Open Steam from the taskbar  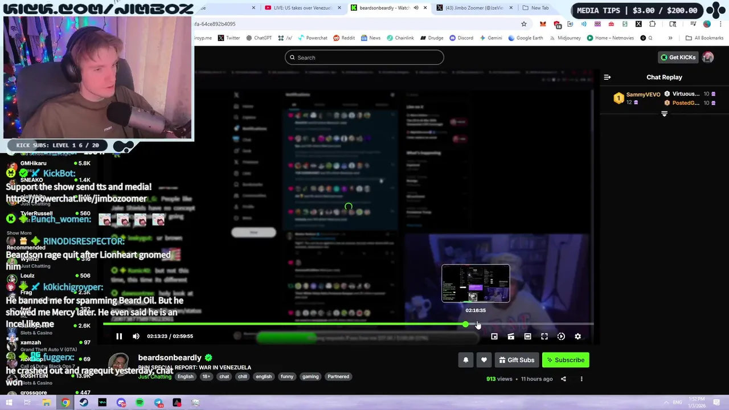pos(84,403)
